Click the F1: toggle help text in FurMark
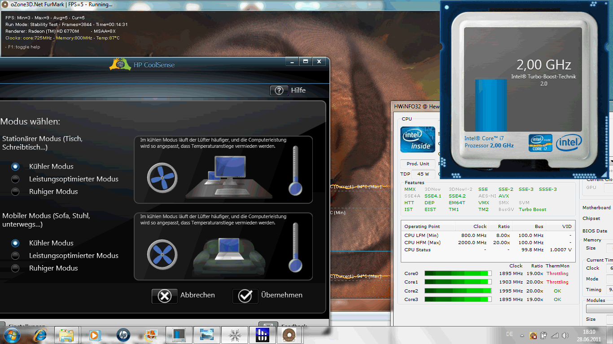 (23, 47)
